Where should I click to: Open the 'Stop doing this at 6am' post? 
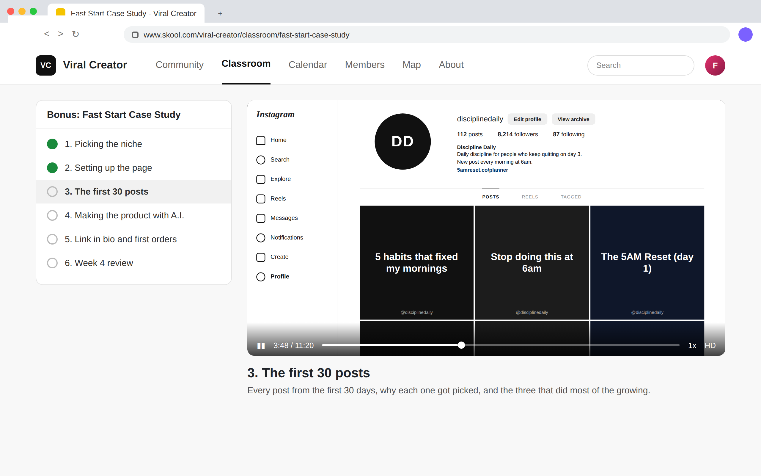[x=532, y=263]
